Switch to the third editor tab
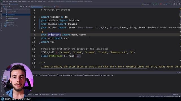Screen dimensions: 181x101 tap(57, 7)
